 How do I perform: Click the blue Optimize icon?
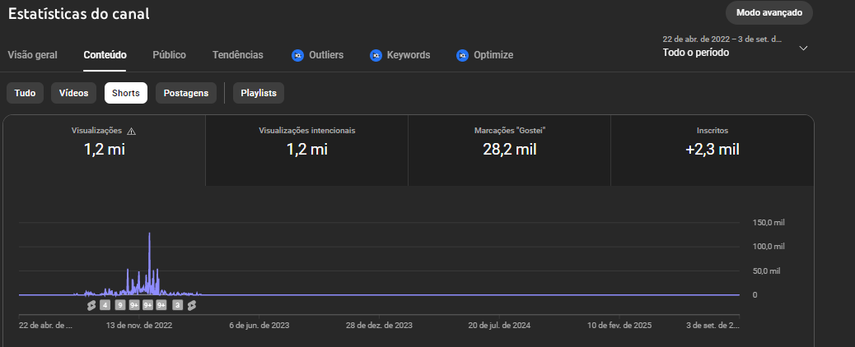462,55
